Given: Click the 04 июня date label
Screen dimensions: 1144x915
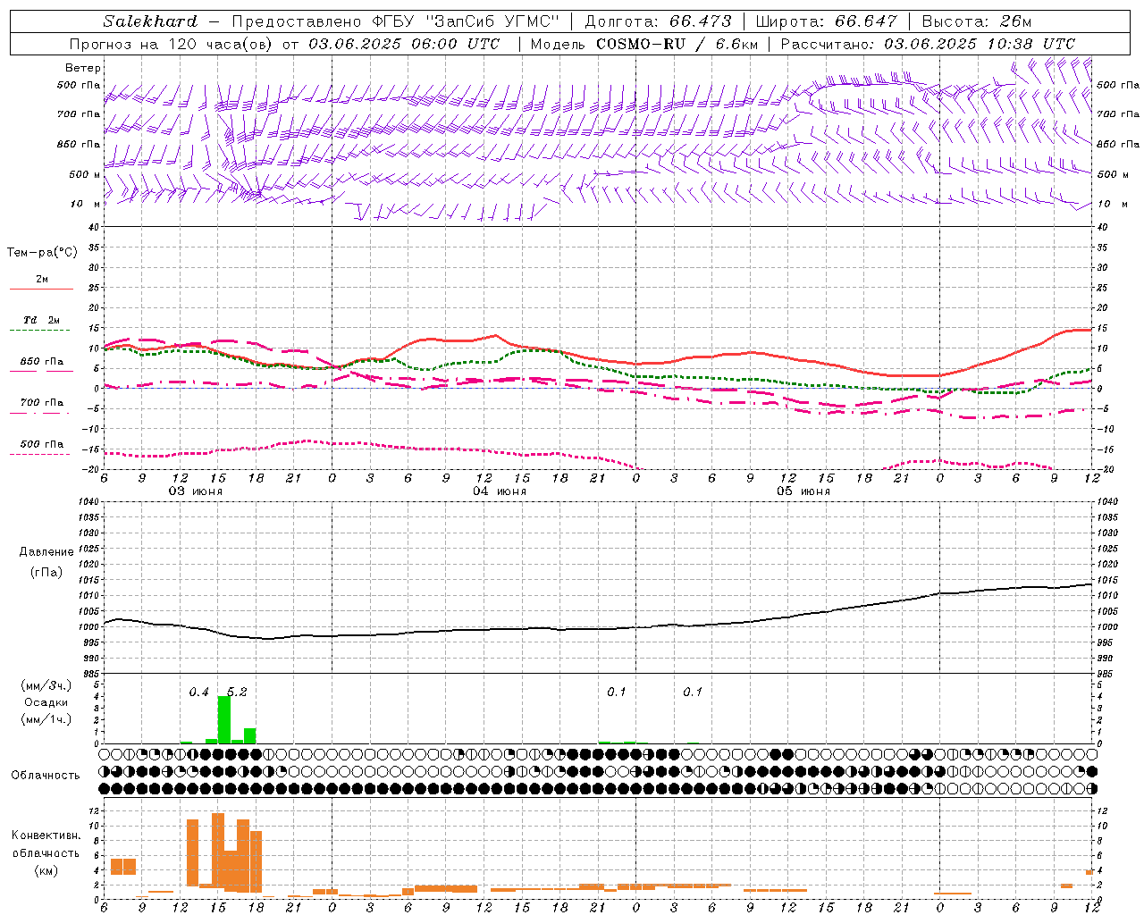Looking at the screenshot, I should tap(500, 491).
